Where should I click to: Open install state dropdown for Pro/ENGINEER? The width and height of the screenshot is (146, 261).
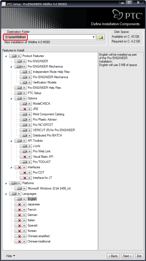pos(24,61)
